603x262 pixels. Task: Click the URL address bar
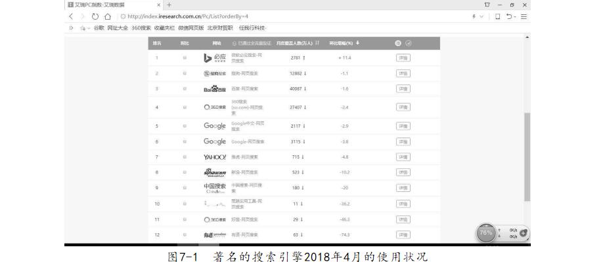[263, 16]
